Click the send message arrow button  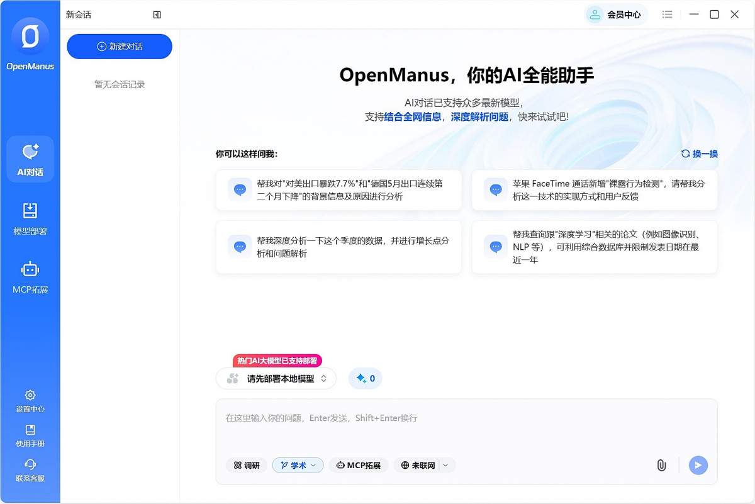pyautogui.click(x=698, y=465)
